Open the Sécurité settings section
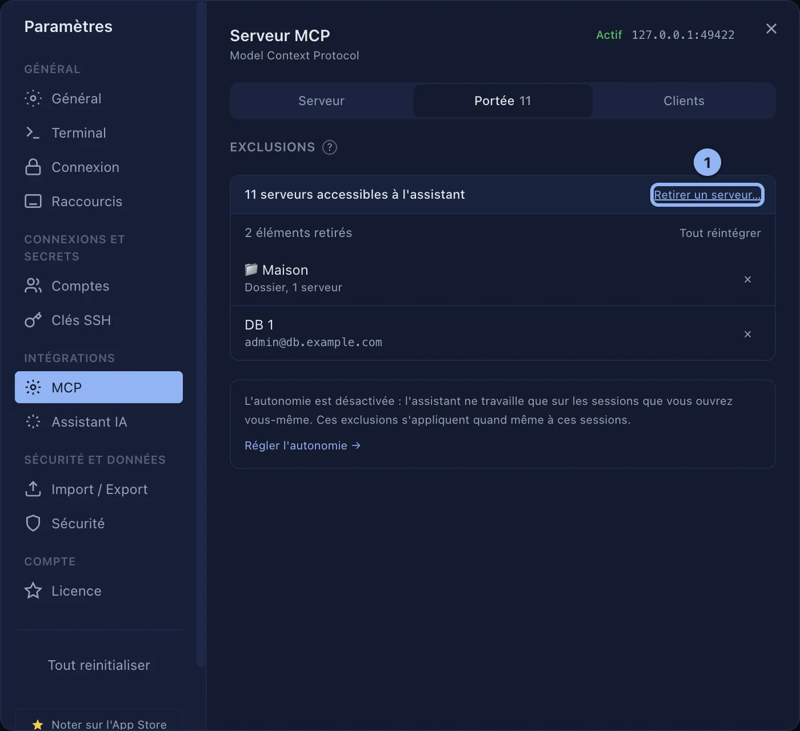 tap(99, 524)
